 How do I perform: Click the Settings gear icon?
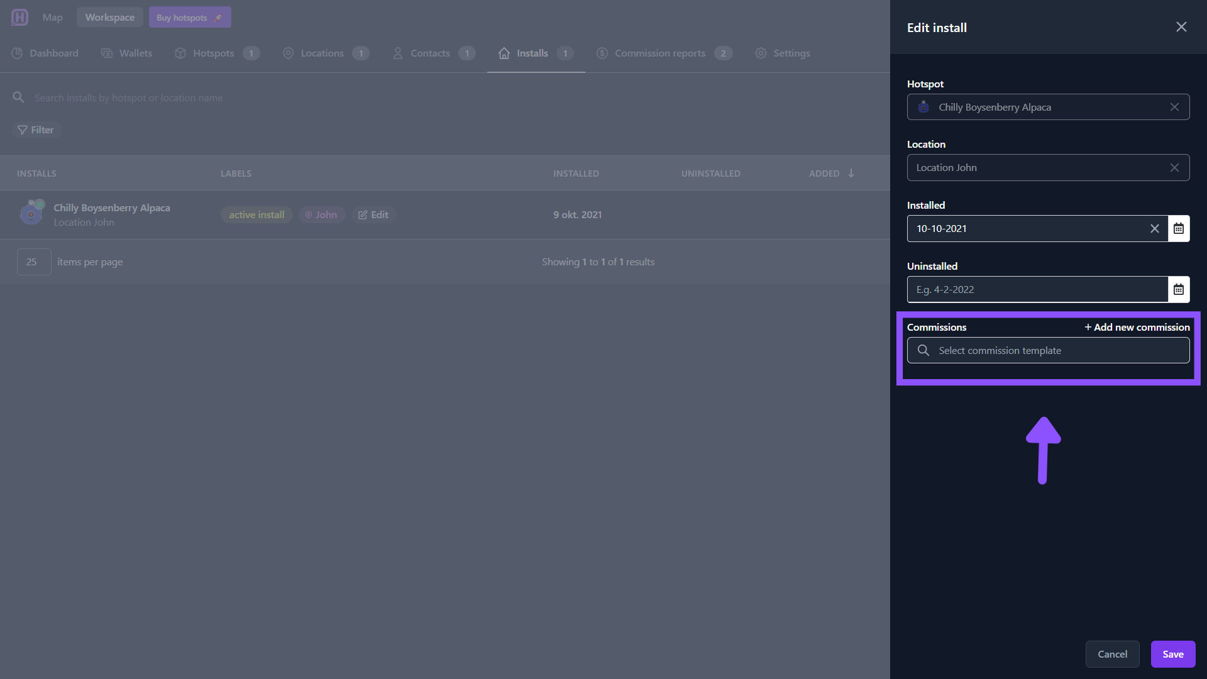coord(761,53)
